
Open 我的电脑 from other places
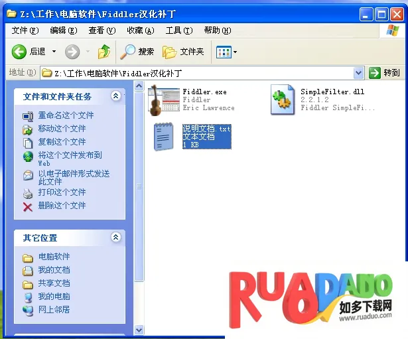point(54,297)
